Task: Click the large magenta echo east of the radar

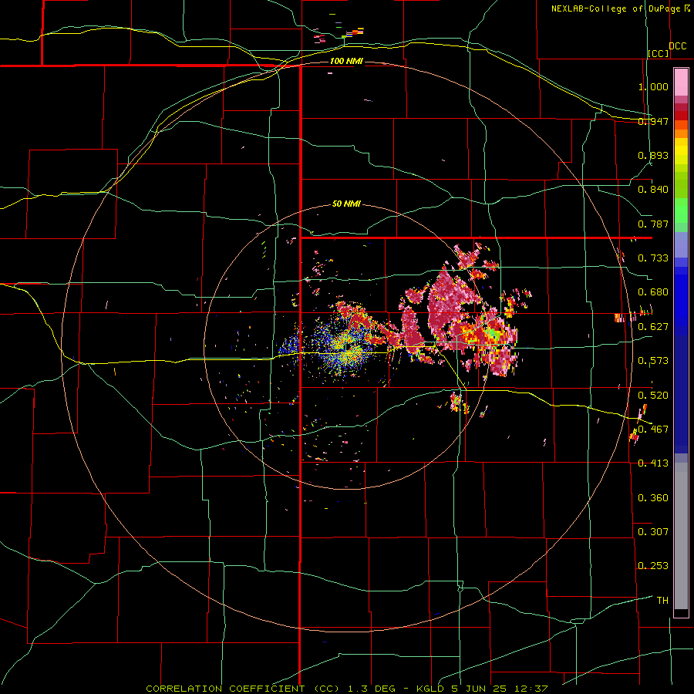Action: [x=451, y=305]
